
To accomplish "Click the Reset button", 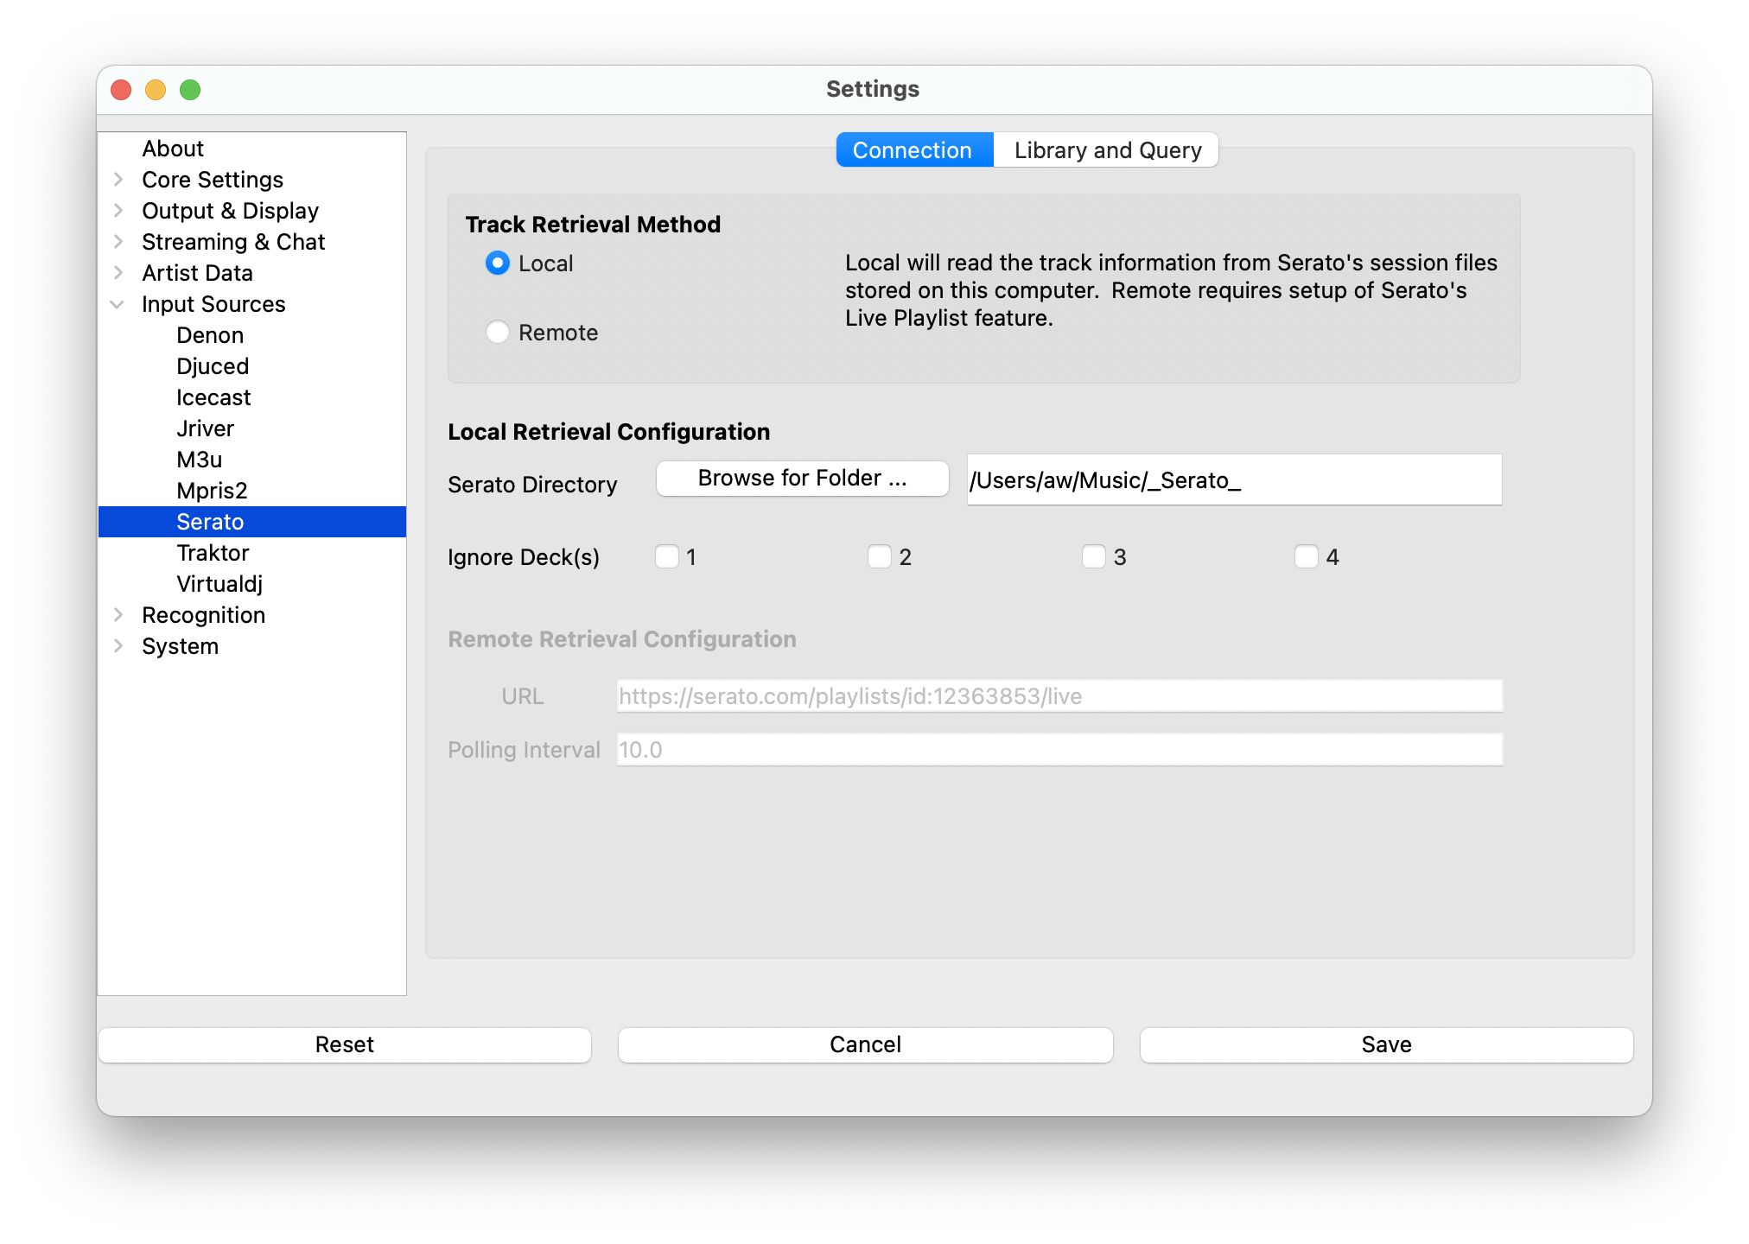I will (x=344, y=1044).
